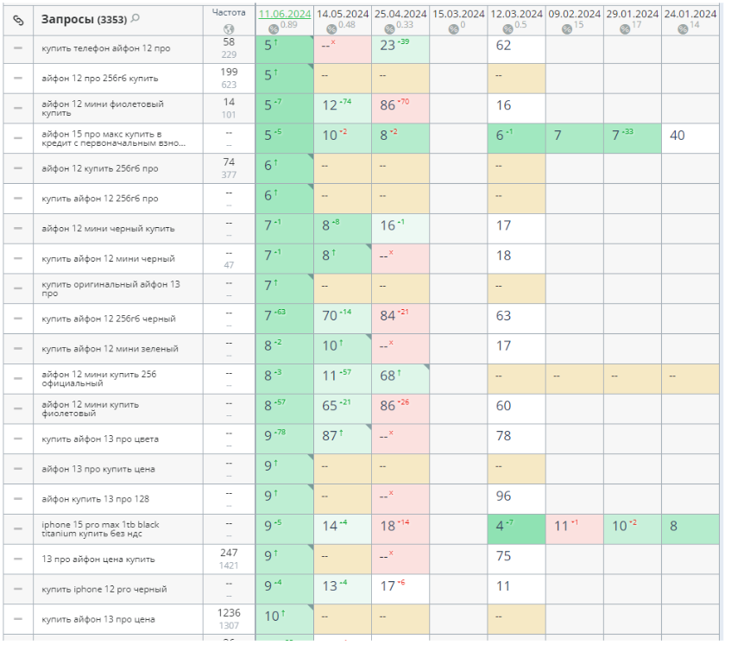Screen dimensions: 731x645
Task: Click the percent icon under 09.02.2024
Action: pyautogui.click(x=567, y=28)
